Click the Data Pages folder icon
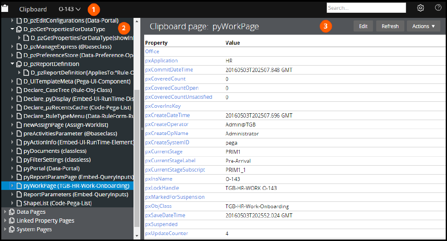 [12, 212]
